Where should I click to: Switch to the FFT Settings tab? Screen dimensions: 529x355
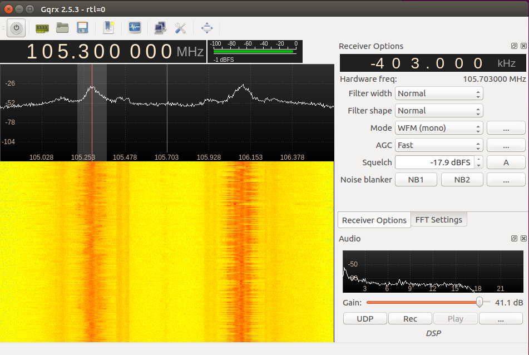point(438,220)
